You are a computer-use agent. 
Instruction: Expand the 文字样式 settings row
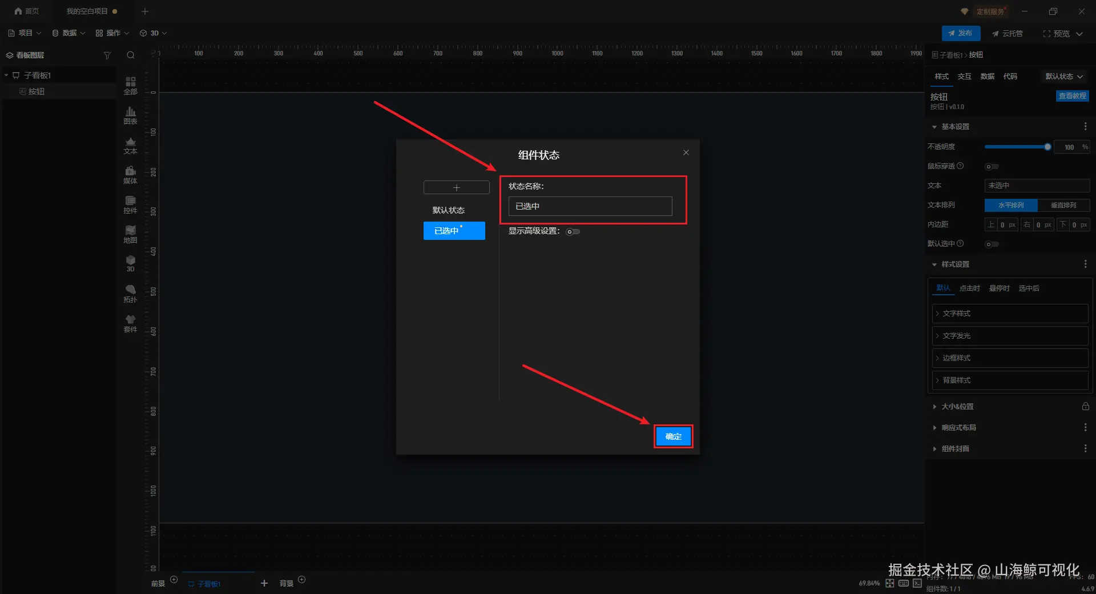coord(1010,314)
